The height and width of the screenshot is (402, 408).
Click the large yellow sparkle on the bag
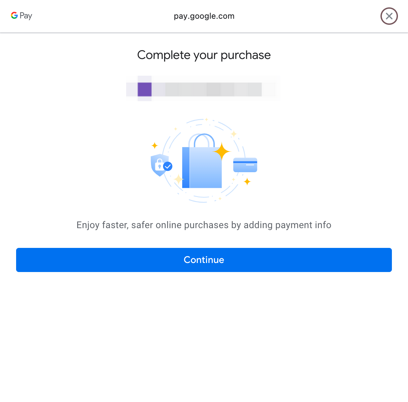tap(221, 151)
